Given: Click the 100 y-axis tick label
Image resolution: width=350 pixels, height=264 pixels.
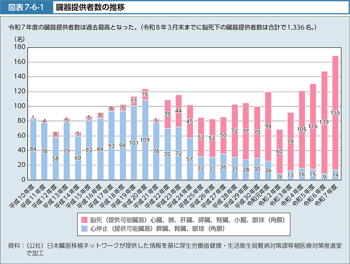Looking at the screenshot, I should click(20, 106).
